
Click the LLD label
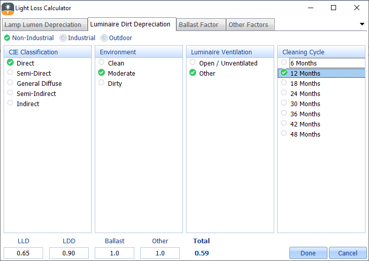[23, 241]
